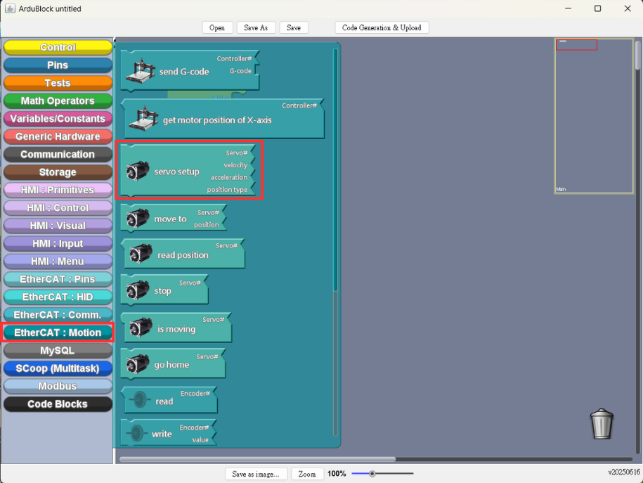Open the Code Blocks category
Viewport: 643px width, 483px height.
(x=58, y=404)
